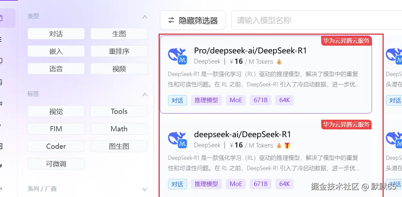402x197 pixels.
Task: Click MoE tag on second deepseek-ai/DeepSeek-R1 card
Action: (236, 184)
